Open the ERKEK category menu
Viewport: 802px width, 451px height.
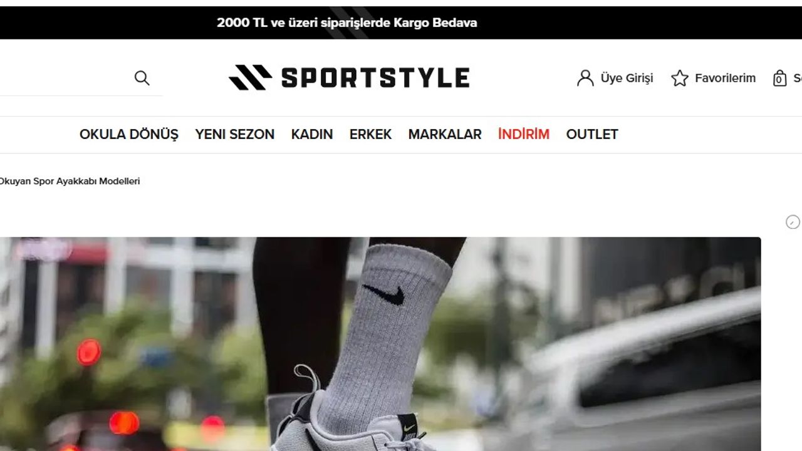click(x=370, y=134)
